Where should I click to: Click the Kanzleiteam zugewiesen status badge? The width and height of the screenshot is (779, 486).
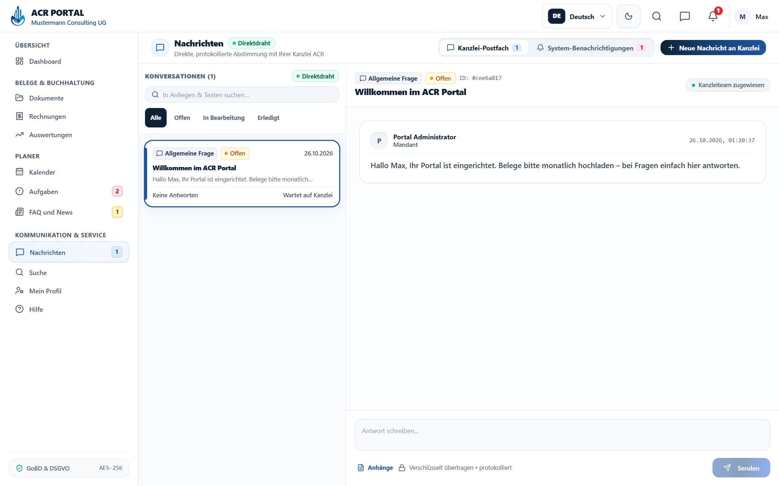point(728,85)
